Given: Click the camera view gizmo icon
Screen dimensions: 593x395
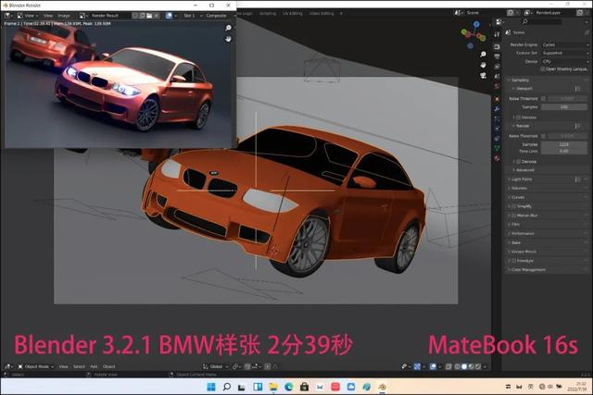Looking at the screenshot, I should point(483,76).
